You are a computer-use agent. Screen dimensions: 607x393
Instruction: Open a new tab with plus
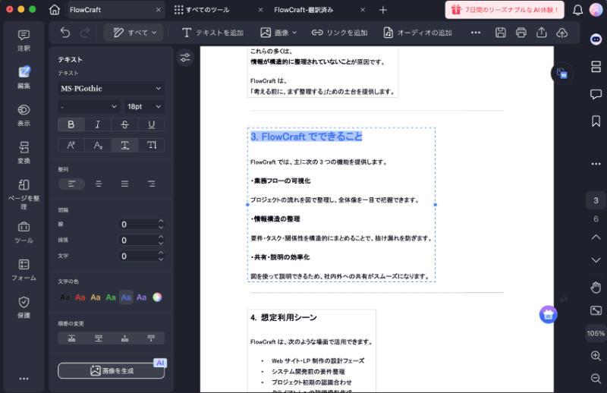tap(383, 10)
